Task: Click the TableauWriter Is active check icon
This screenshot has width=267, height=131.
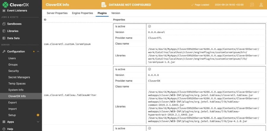Action: point(150,69)
